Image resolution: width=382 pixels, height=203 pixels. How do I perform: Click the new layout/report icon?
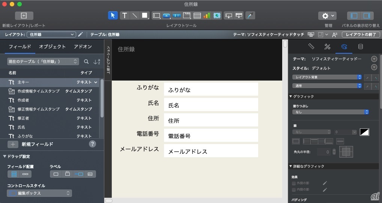24,15
